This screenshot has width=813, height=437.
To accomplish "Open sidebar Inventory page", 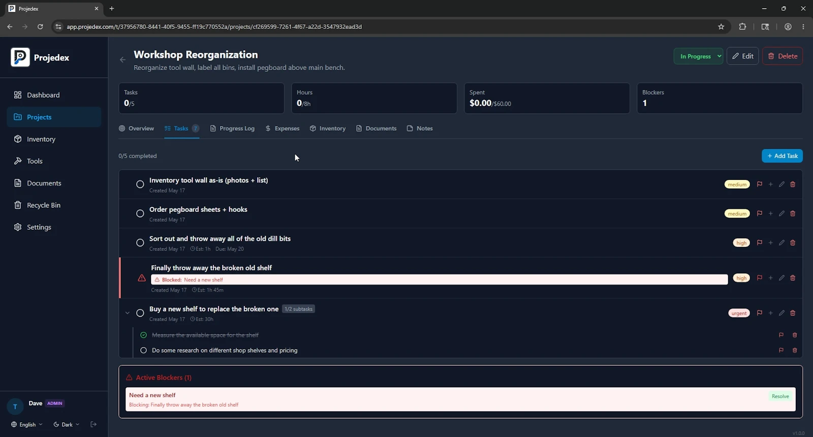I will (x=54, y=139).
